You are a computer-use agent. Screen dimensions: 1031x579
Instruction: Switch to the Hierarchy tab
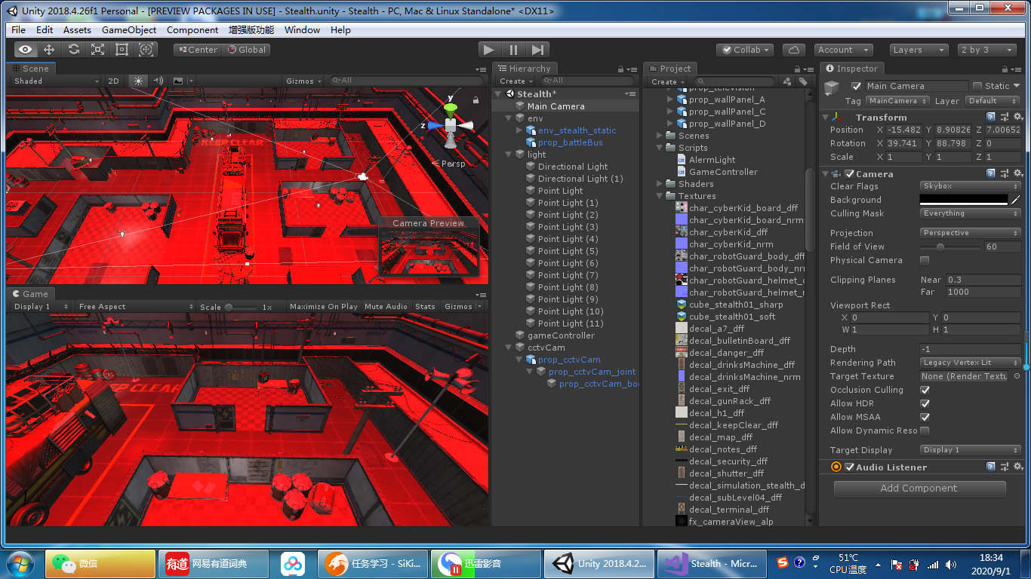click(525, 69)
